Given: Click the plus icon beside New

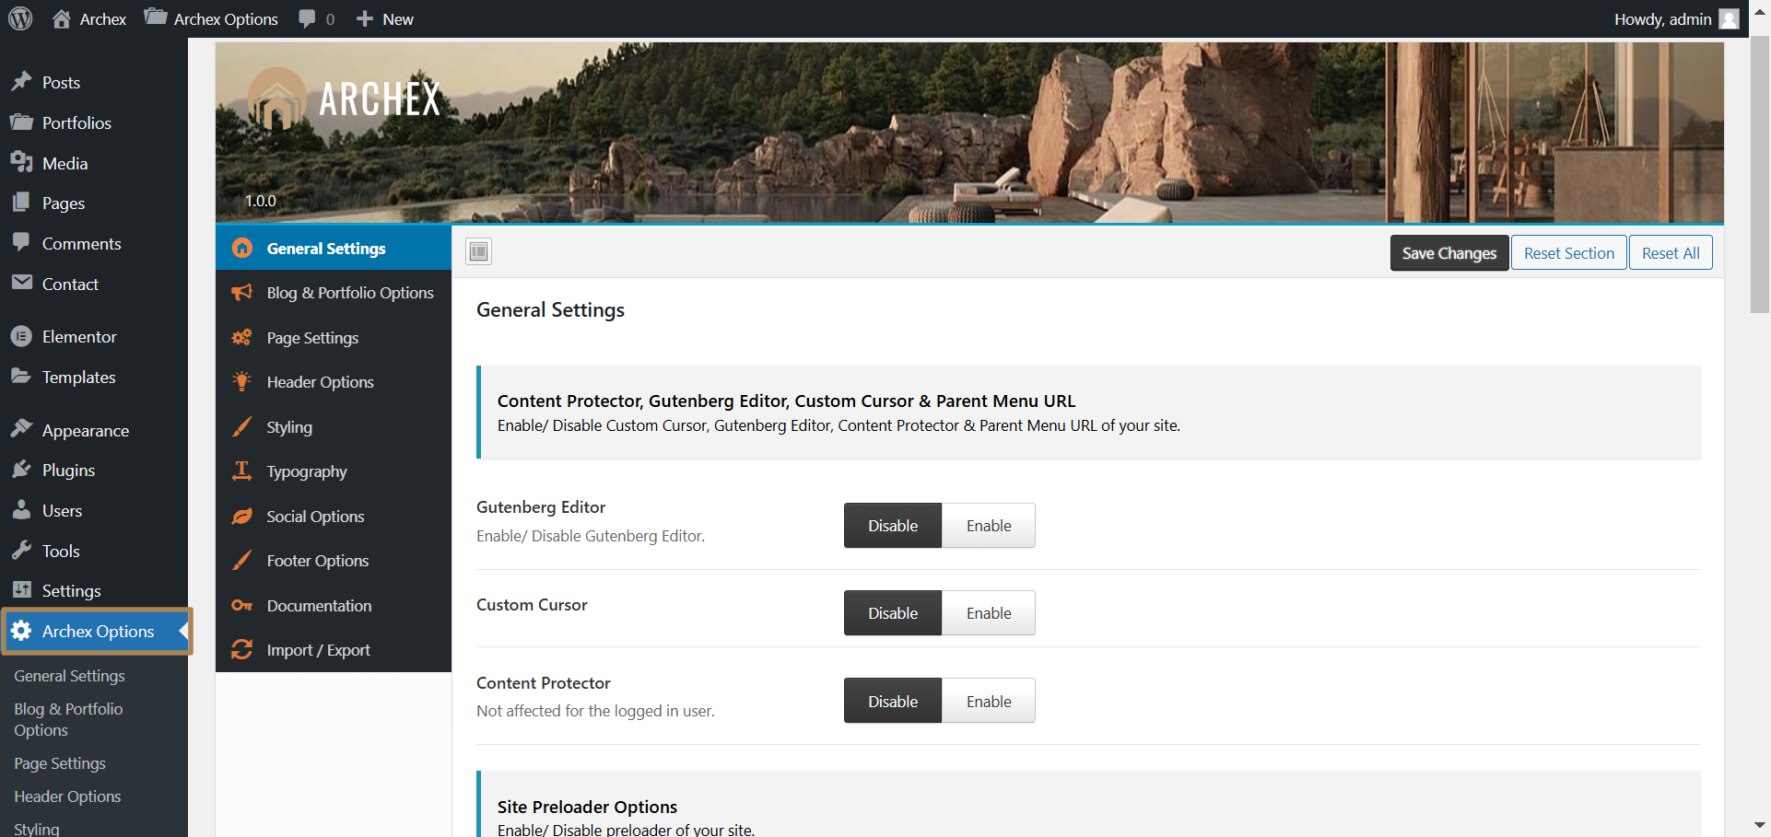Looking at the screenshot, I should coord(365,18).
